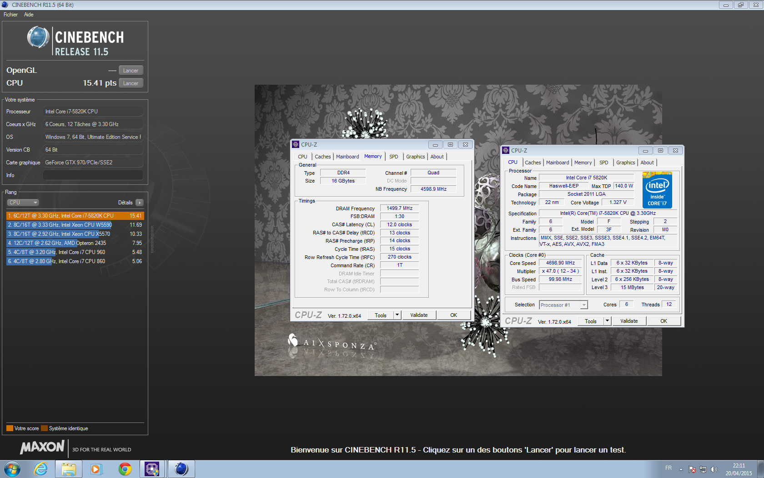Open Mainboard tab in CPU-Z Memory window

(347, 157)
